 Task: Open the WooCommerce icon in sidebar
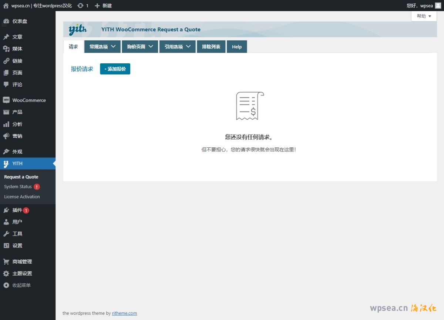(6, 100)
